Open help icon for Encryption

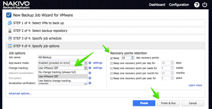point(90,78)
